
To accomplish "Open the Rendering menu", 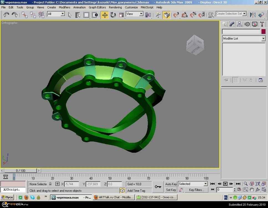I will (x=115, y=7).
